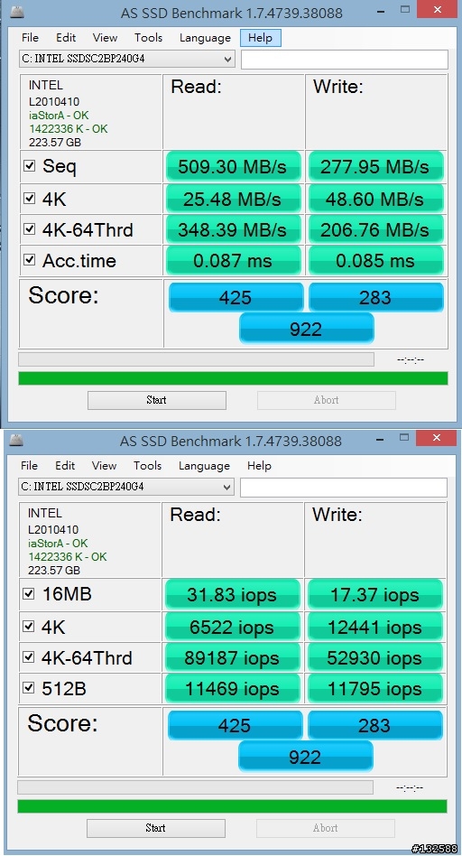Image resolution: width=462 pixels, height=856 pixels.
Task: Maximize the lower benchmark window
Action: click(405, 437)
